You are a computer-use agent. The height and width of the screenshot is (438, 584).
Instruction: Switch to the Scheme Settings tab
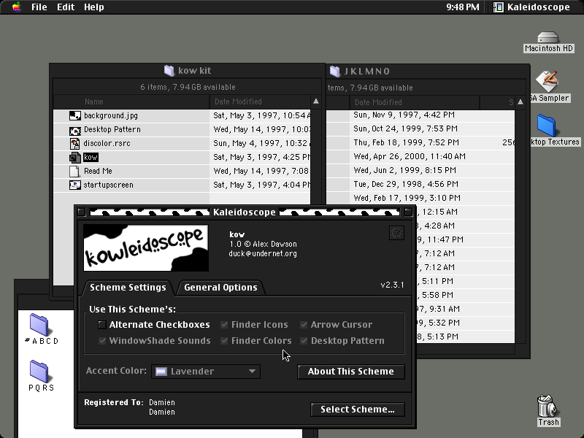(128, 287)
